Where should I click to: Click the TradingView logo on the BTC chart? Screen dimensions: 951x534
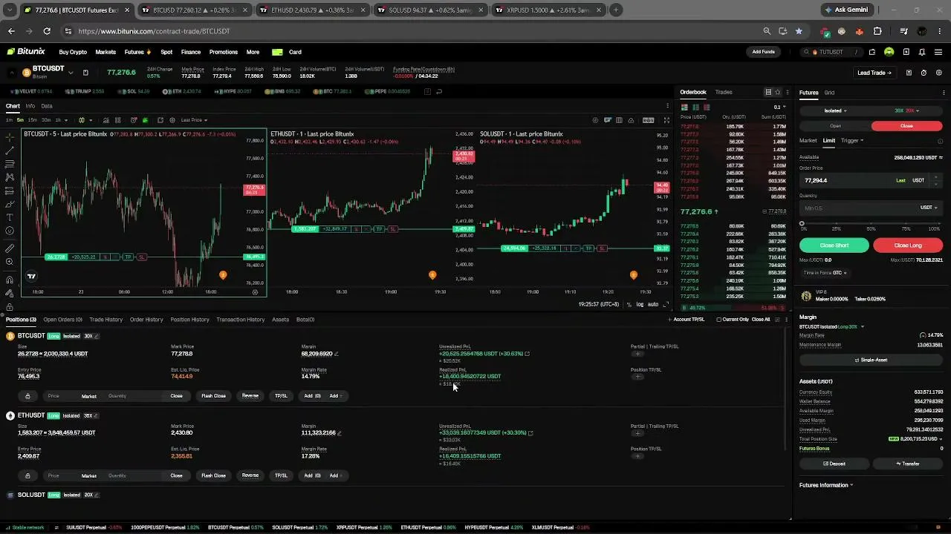point(31,276)
